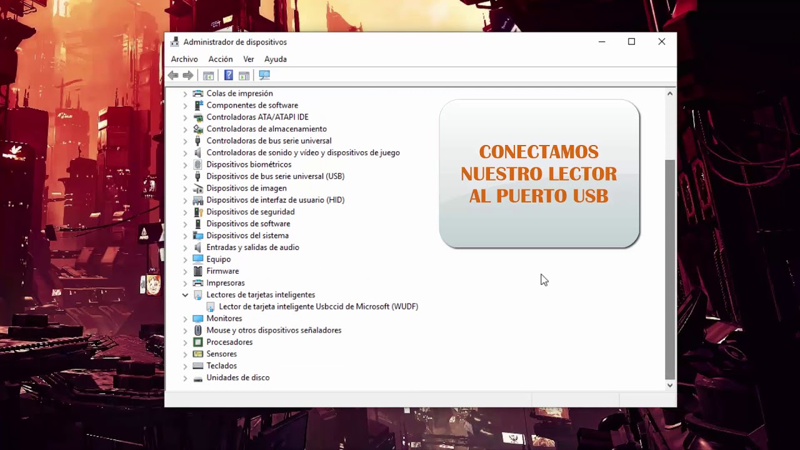
Task: Click the Usbccid smart card reader device icon
Action: pyautogui.click(x=211, y=306)
